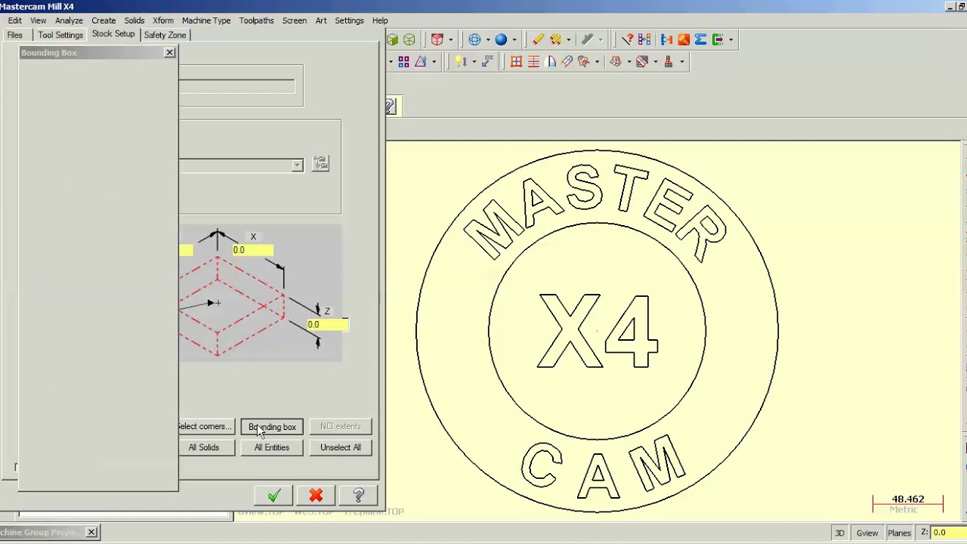Toggle 3D mode in status bar
This screenshot has height=544, width=967.
pos(839,533)
